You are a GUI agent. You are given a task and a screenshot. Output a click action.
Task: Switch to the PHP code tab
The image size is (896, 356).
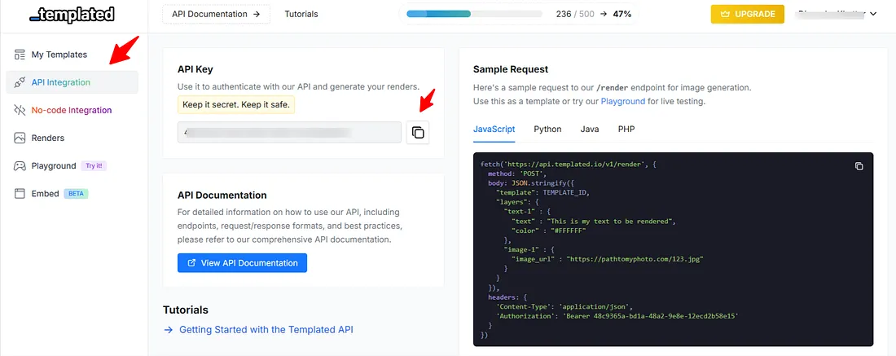[x=626, y=130]
